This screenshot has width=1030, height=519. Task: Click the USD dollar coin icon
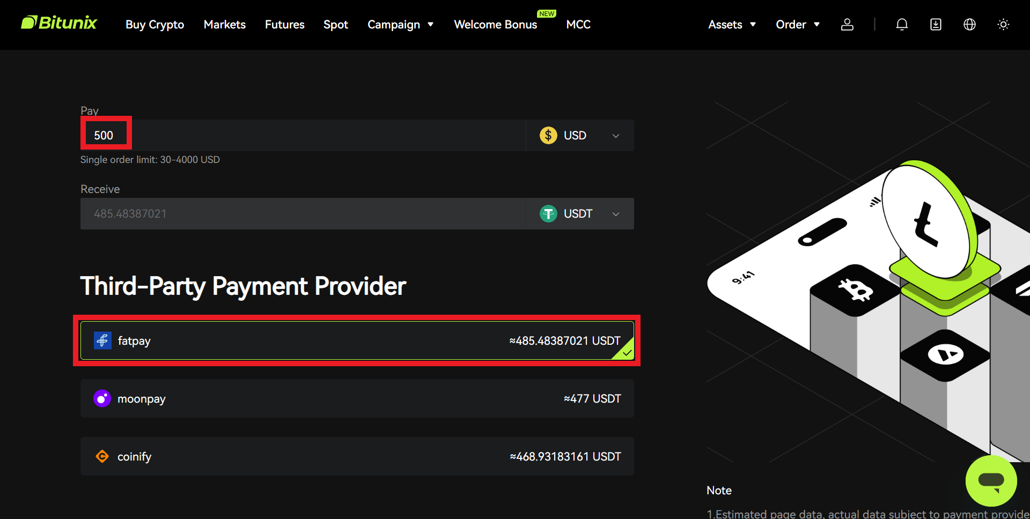(548, 136)
